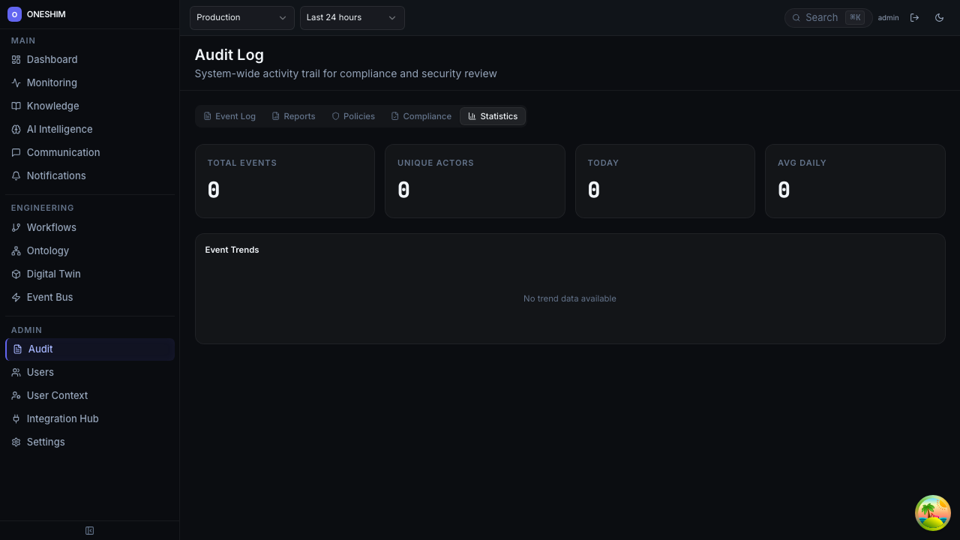Open Dashboard from the sidebar
The image size is (960, 540).
52,59
